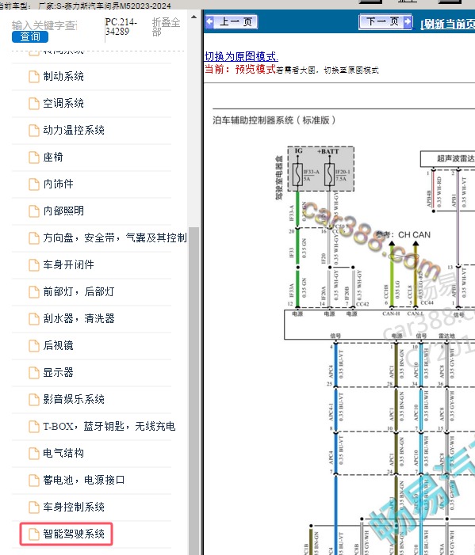Focus the keyword search input field
The height and width of the screenshot is (555, 475).
45,25
